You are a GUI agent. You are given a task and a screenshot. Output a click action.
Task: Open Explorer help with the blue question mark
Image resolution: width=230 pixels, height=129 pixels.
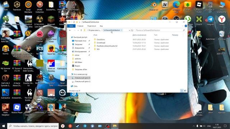(186, 26)
